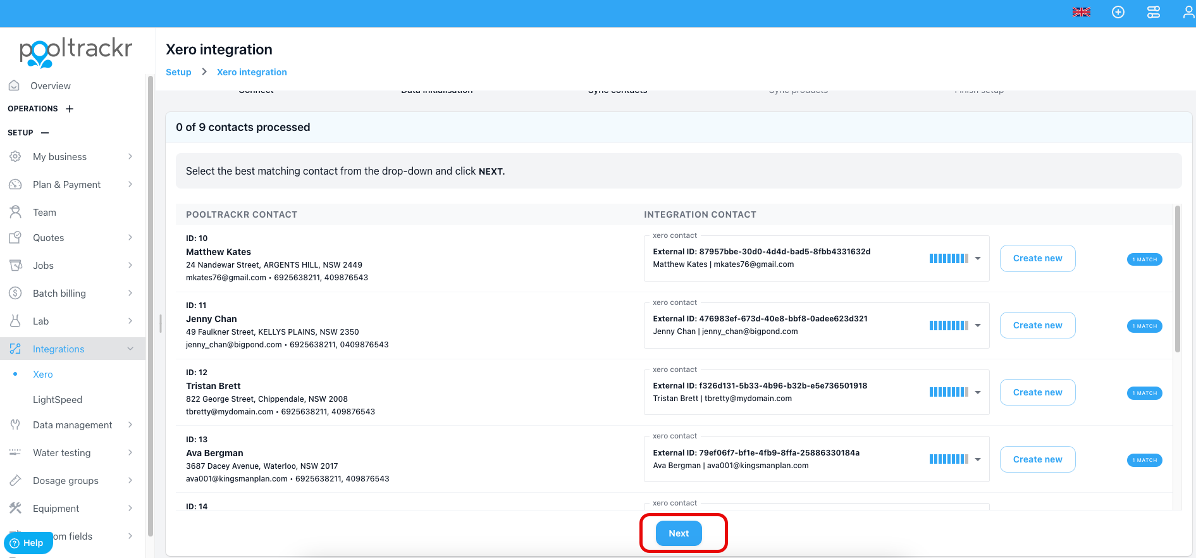Click match strength bar for Ava Bergman

(x=949, y=459)
